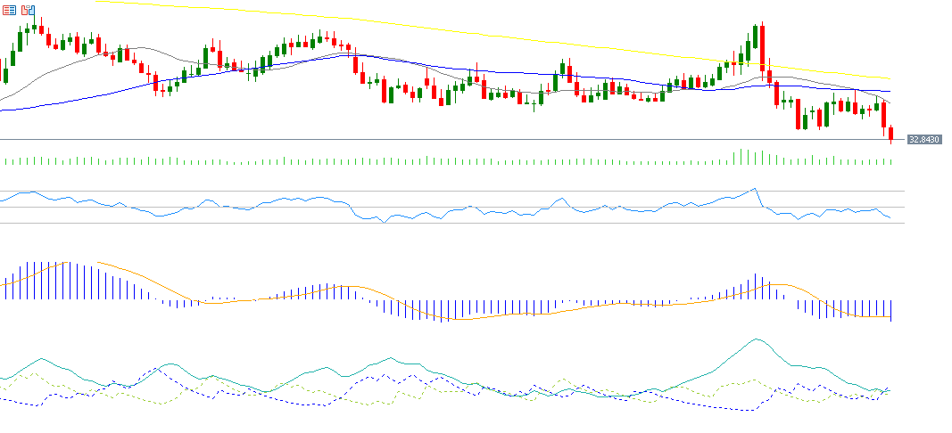952x433 pixels.
Task: Click the 32.8430 current price label
Action: [x=923, y=140]
